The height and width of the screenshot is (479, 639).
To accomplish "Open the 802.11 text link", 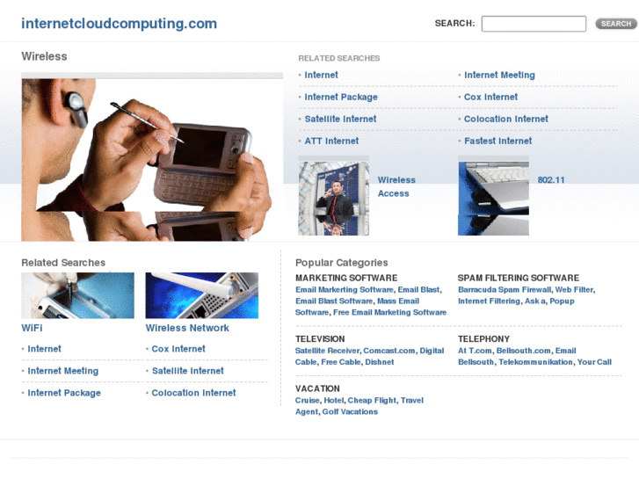I will [550, 180].
